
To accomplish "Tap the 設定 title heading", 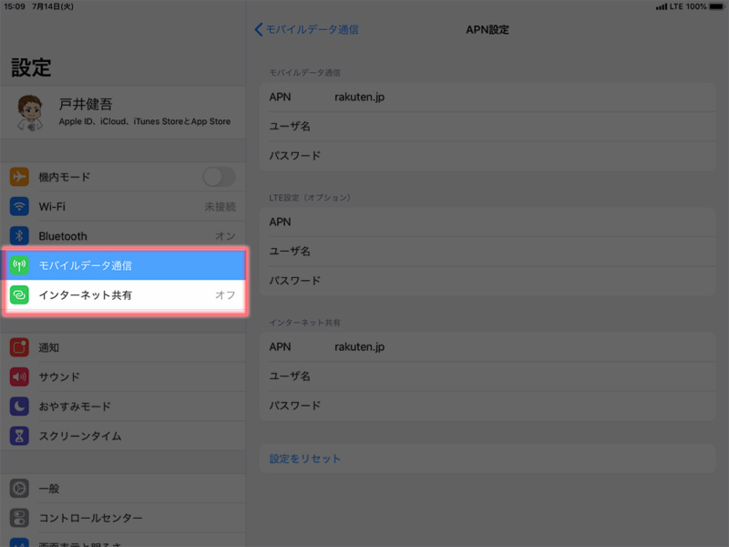I will [x=31, y=67].
